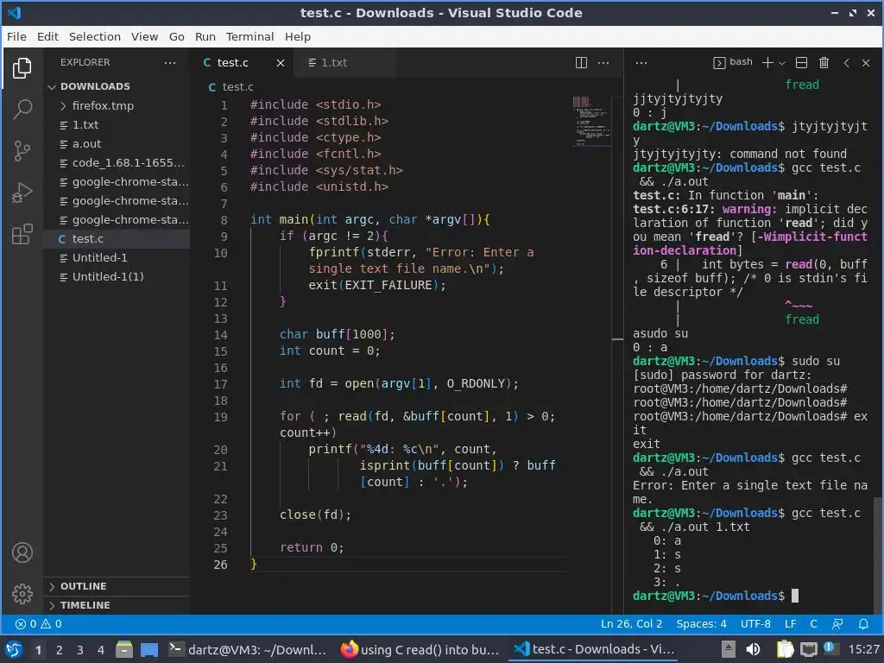Switch to workspace 2 in taskbar
This screenshot has width=884, height=663.
(60, 650)
